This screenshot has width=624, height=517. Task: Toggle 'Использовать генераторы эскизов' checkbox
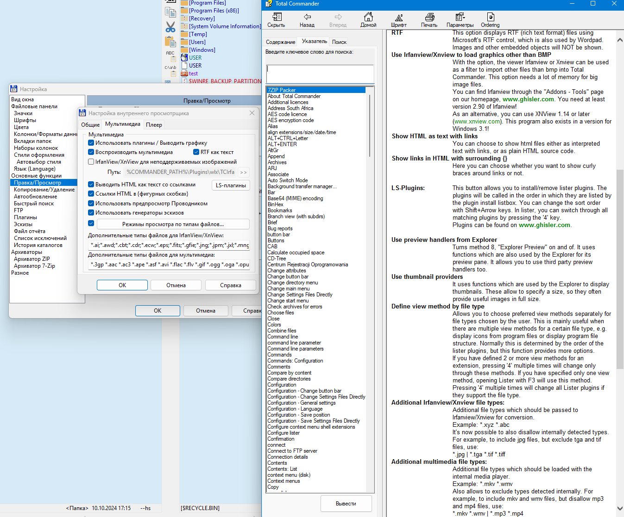pos(91,213)
